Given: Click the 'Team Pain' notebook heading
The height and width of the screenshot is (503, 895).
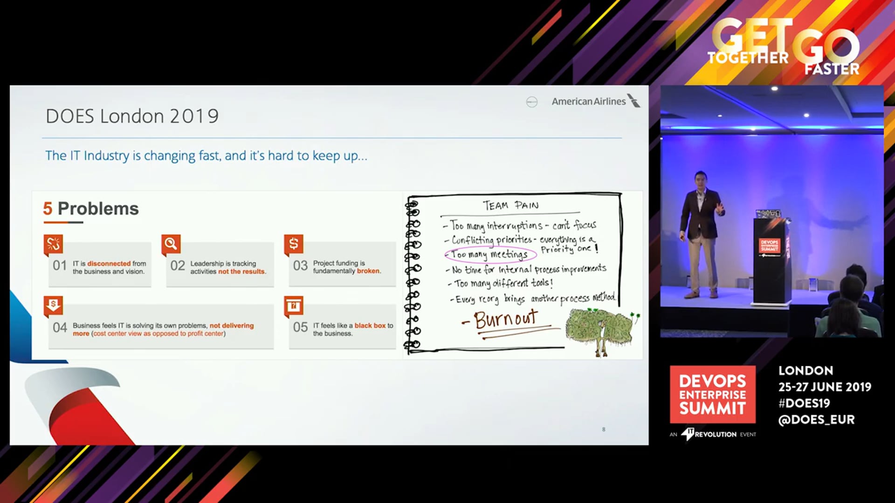Looking at the screenshot, I should coord(510,205).
